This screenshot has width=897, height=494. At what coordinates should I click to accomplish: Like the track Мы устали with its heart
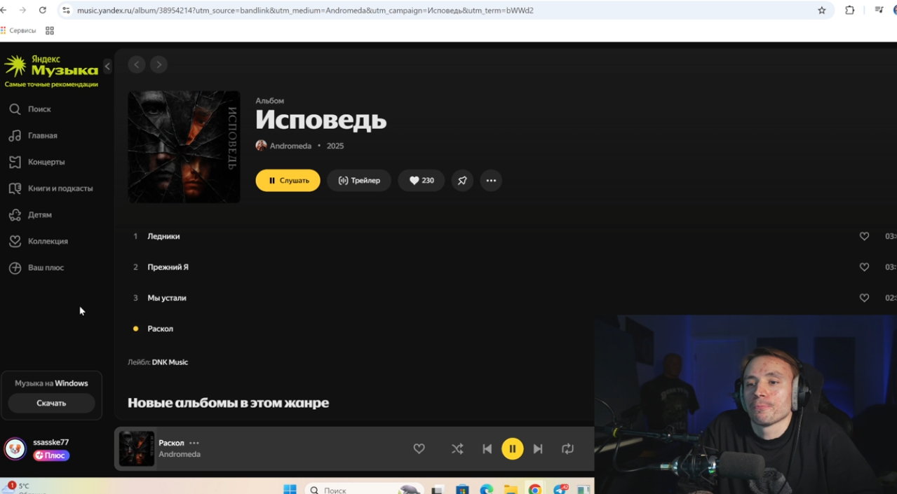point(864,298)
